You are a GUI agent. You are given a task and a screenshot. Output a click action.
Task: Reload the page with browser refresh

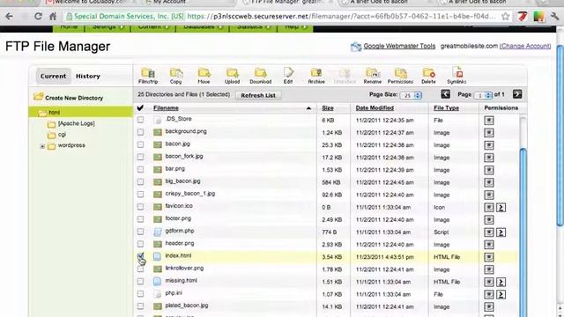38,17
